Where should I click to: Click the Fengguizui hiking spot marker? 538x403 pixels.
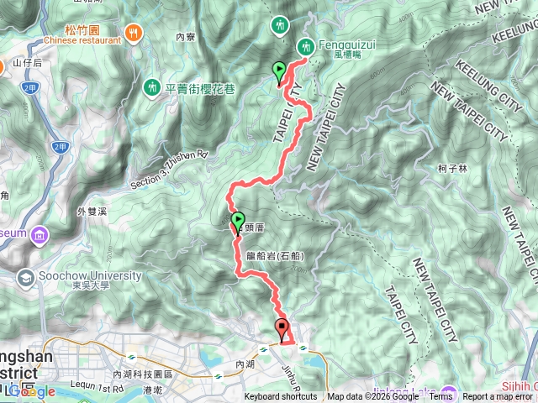click(x=306, y=47)
